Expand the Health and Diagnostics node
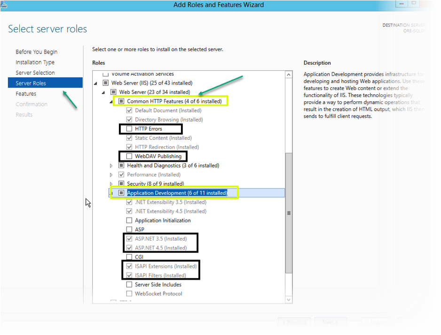This screenshot has height=335, width=441. point(111,166)
